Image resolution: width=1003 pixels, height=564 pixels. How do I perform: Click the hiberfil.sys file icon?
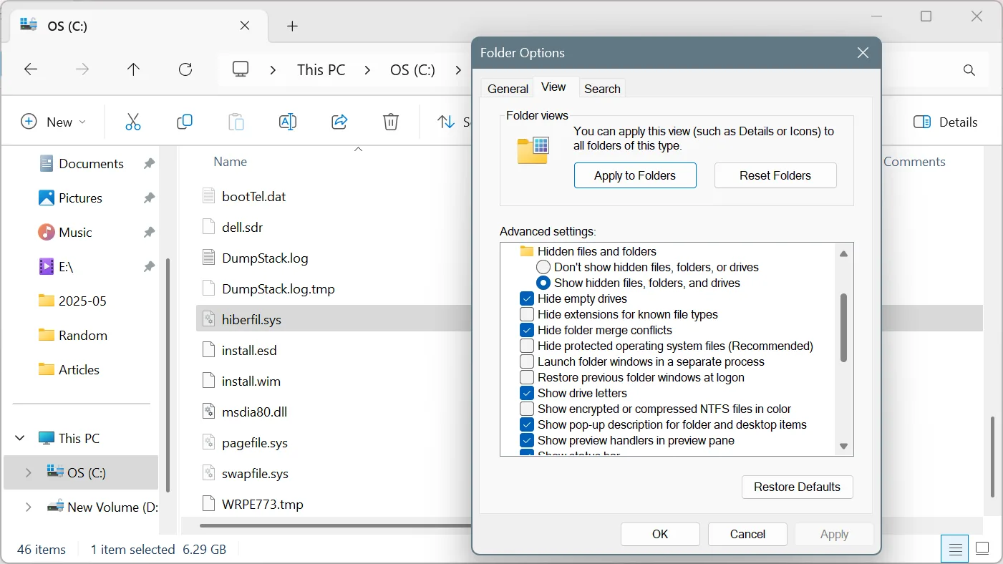click(x=208, y=319)
